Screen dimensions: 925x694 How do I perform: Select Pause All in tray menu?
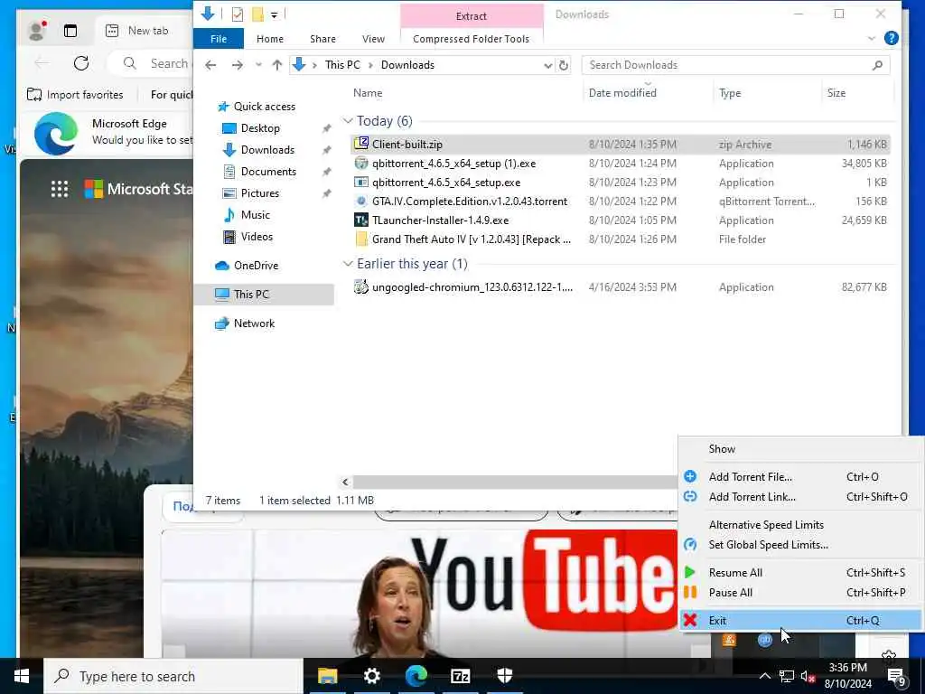[800, 593]
